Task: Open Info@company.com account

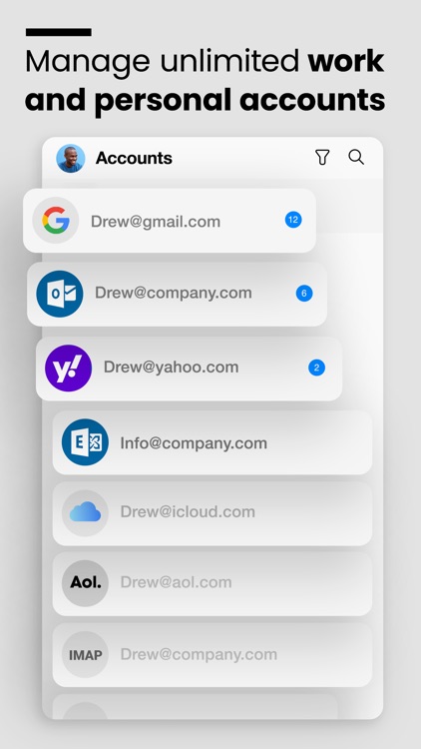Action: click(212, 442)
